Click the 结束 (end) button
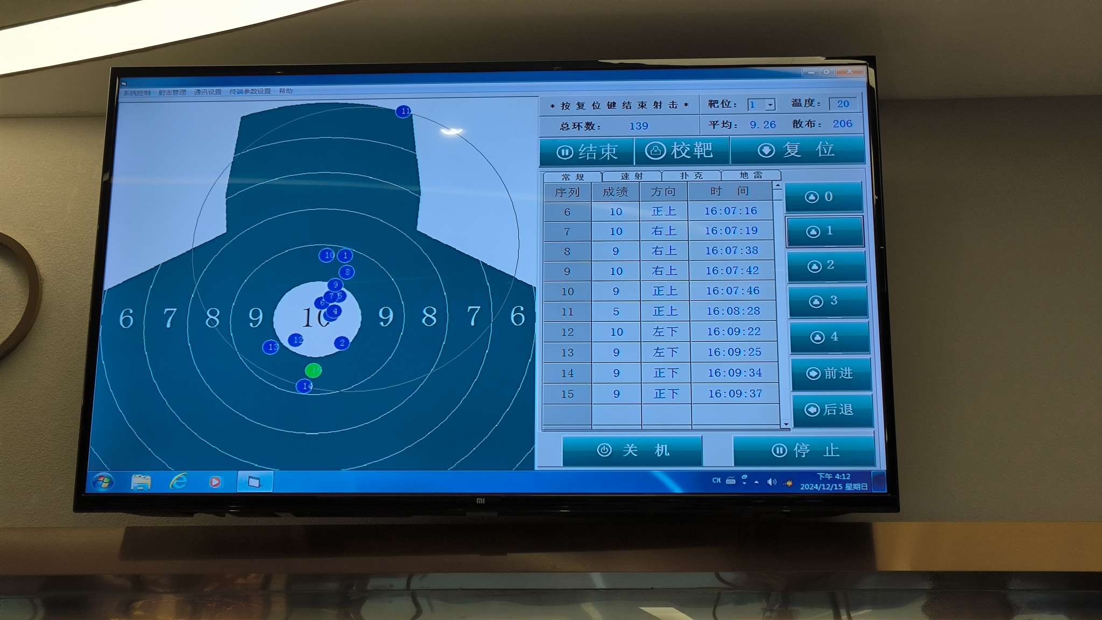 point(587,151)
